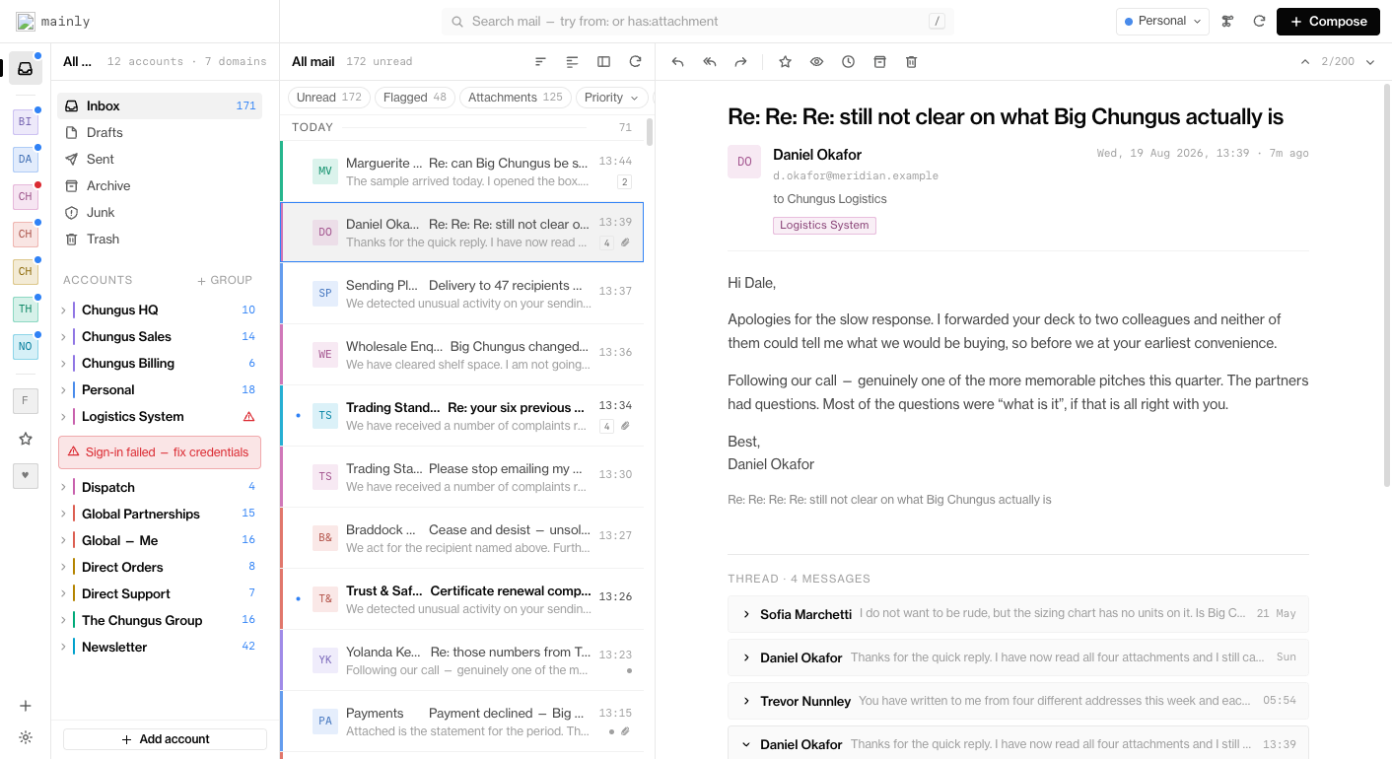Toggle read status with the eye icon

click(x=816, y=61)
